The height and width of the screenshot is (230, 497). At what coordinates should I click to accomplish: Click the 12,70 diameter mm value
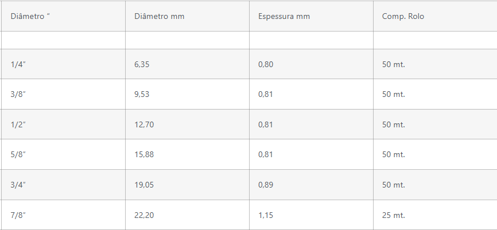coord(143,124)
